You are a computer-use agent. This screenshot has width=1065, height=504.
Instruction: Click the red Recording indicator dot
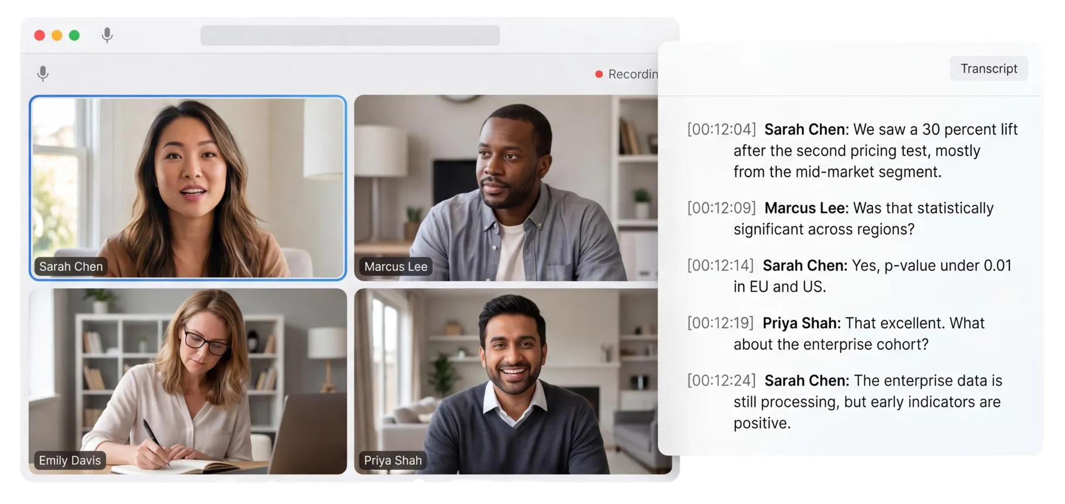pos(599,74)
